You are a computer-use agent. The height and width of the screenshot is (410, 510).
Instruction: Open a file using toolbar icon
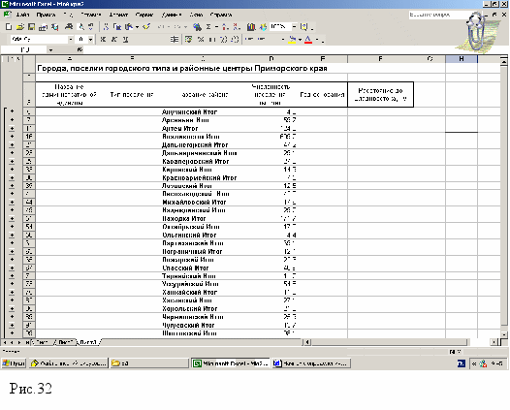point(19,27)
